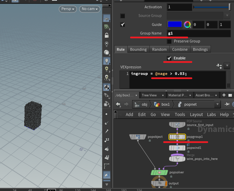Open the network path history dropdown
Image resolution: width=234 pixels, height=191 pixels.
click(x=217, y=104)
